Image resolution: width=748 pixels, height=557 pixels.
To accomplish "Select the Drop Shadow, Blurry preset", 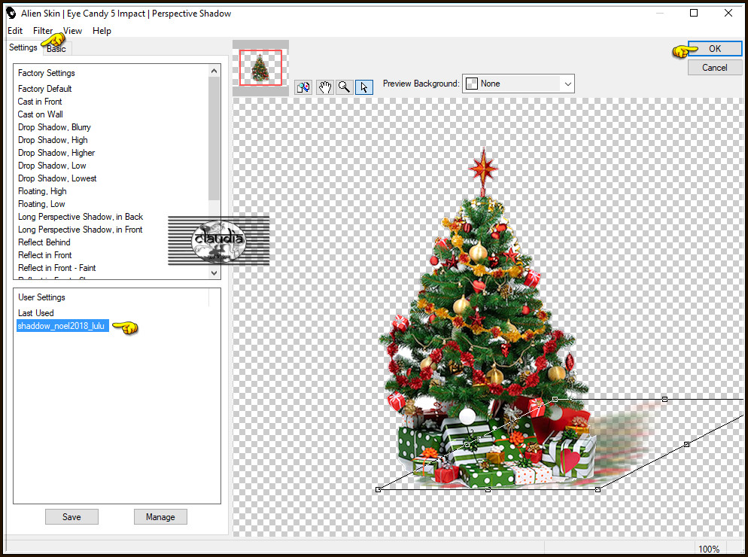I will tap(54, 127).
